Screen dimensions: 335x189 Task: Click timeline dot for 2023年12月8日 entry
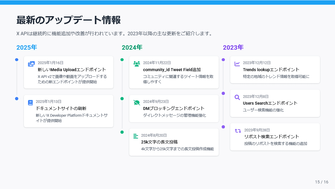coord(223,93)
